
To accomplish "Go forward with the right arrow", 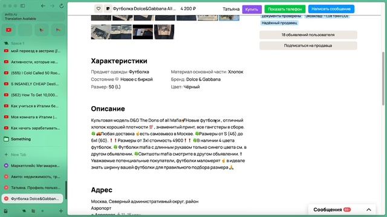I will (52, 5).
